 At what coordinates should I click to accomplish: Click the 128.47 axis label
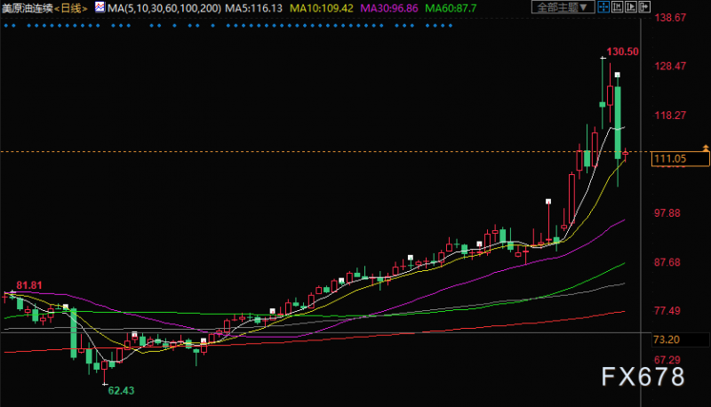(x=670, y=66)
